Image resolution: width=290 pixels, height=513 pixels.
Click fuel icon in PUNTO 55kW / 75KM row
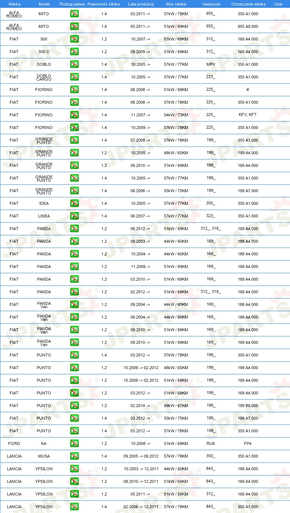click(74, 419)
